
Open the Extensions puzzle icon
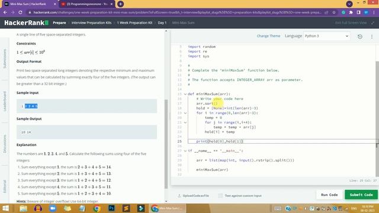point(351,12)
